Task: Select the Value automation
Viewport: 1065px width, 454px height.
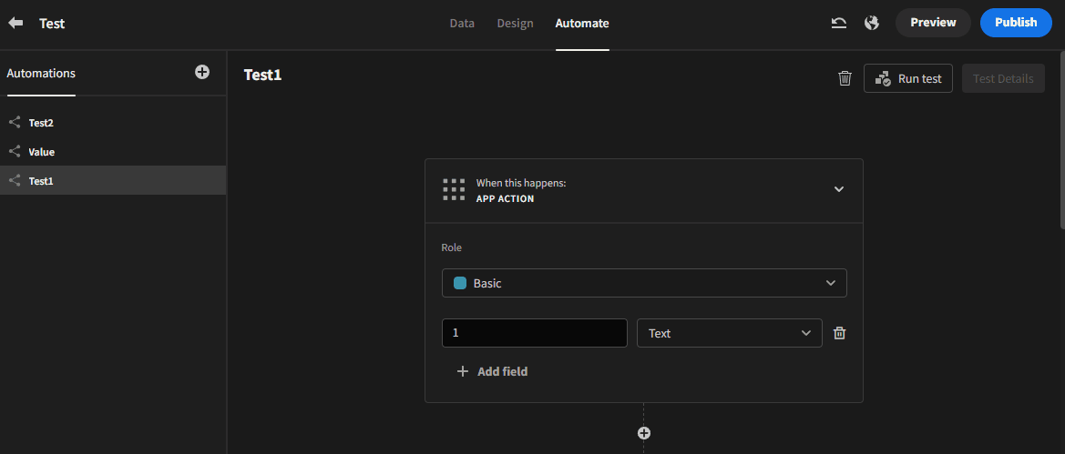Action: coord(113,152)
